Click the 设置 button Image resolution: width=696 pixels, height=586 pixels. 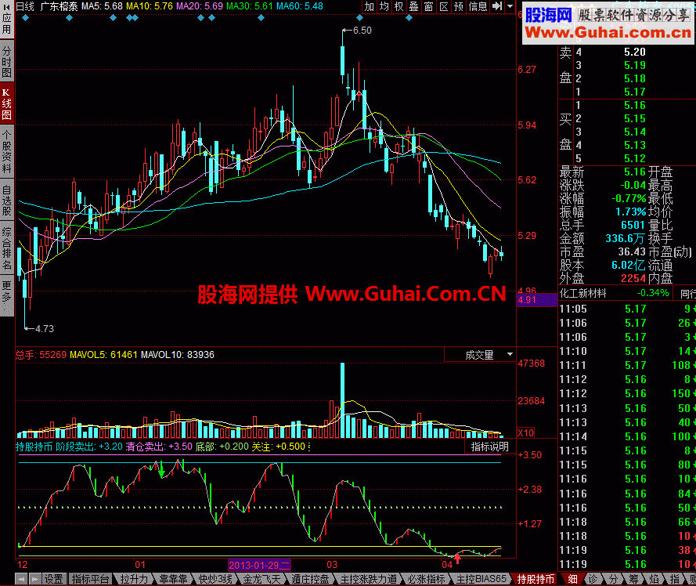(x=54, y=579)
